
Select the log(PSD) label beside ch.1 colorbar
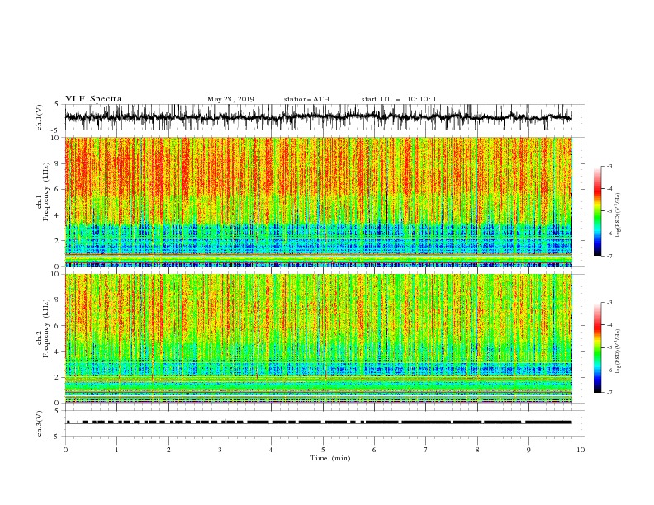(618, 215)
